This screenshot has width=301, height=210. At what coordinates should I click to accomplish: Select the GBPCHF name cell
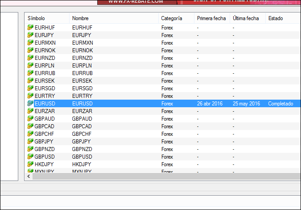82,134
